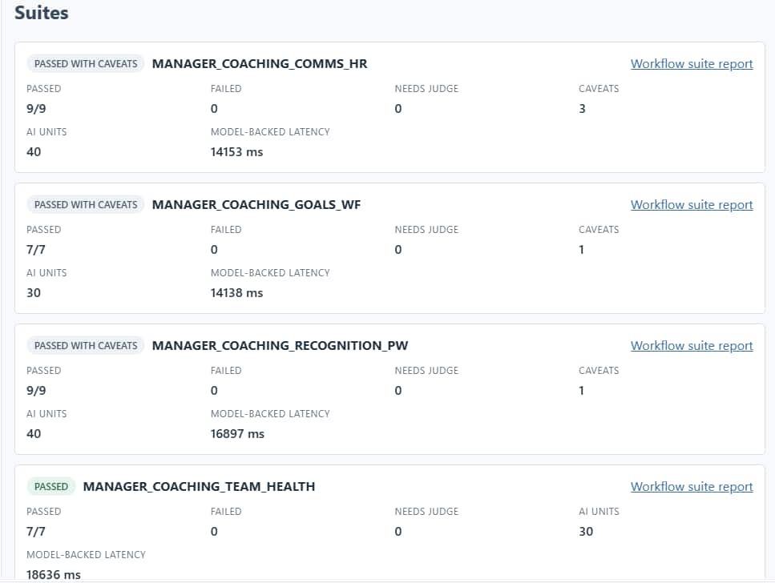This screenshot has width=775, height=583.
Task: Click the MANAGER_COACHING_GOALS_WF suite title
Action: 256,204
